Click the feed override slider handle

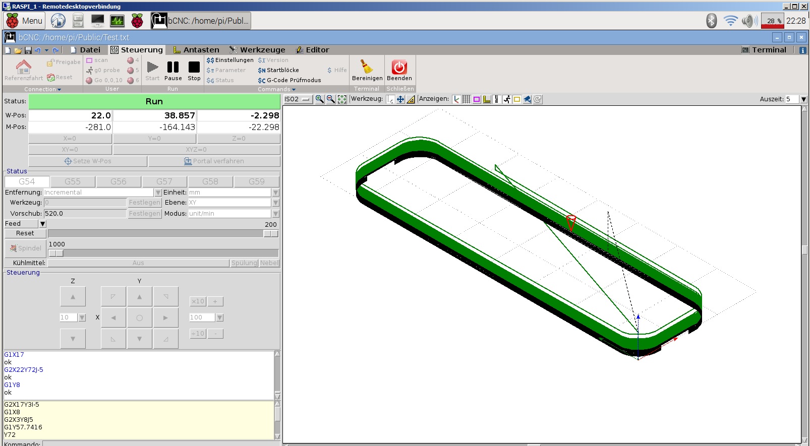click(x=271, y=233)
